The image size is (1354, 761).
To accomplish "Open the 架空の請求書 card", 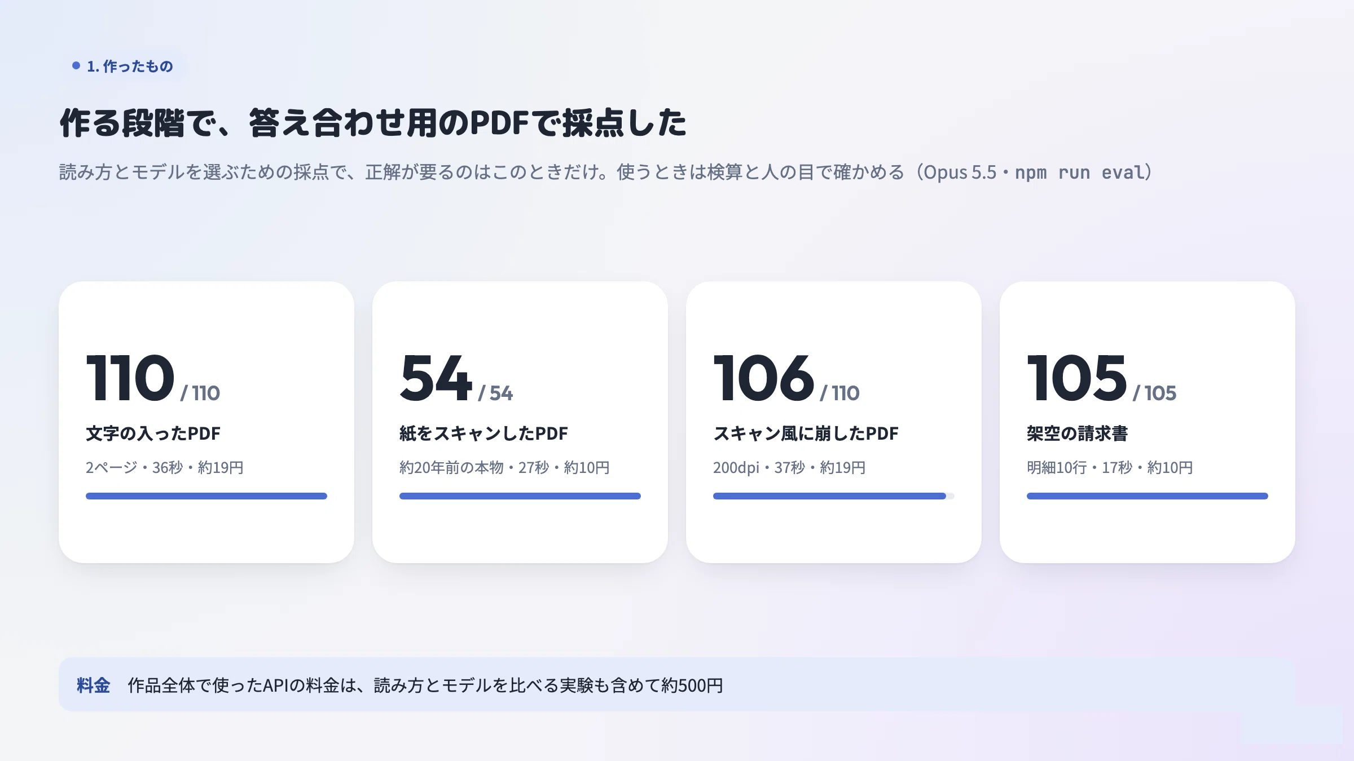I will [1148, 422].
